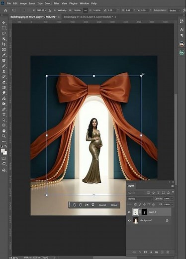The image size is (186, 259).
Task: Open the Interpolation Bicubic dropdown
Action: [x=175, y=10]
